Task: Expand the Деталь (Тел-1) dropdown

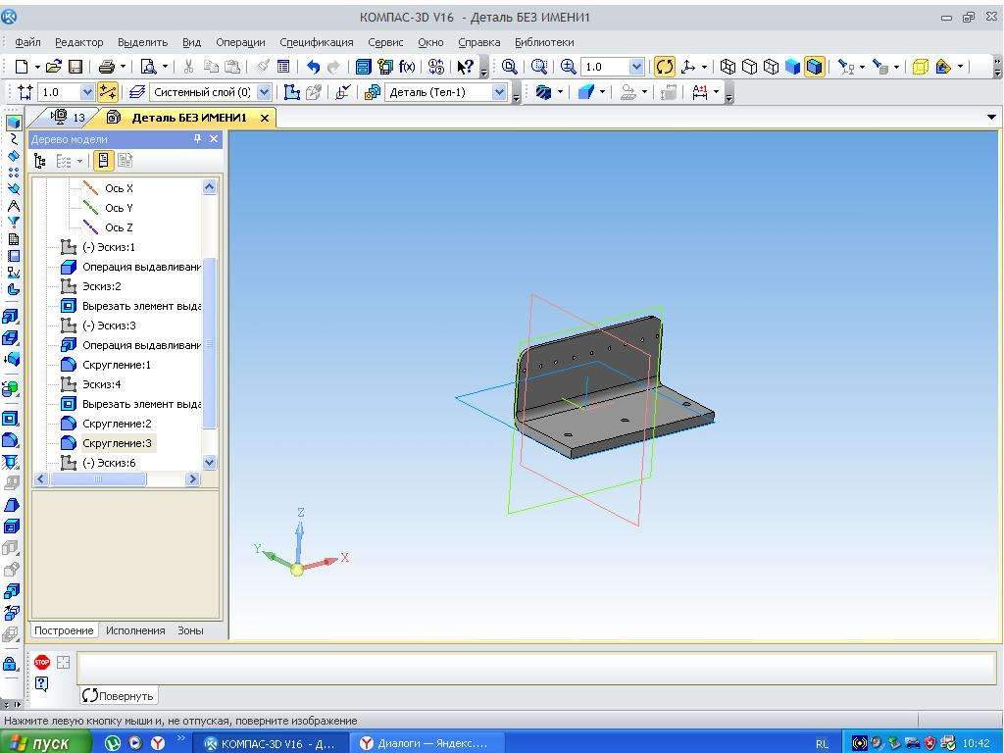Action: click(x=500, y=92)
